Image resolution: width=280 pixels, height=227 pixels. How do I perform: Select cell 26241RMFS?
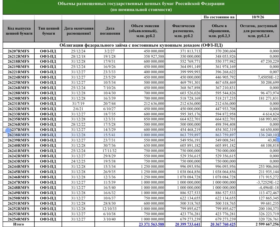click(19, 151)
